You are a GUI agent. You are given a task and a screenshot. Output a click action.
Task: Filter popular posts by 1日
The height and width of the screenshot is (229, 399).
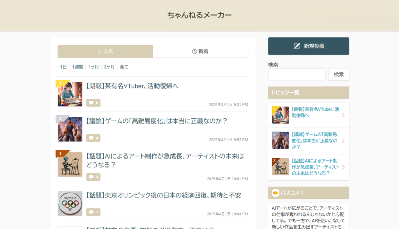(64, 67)
